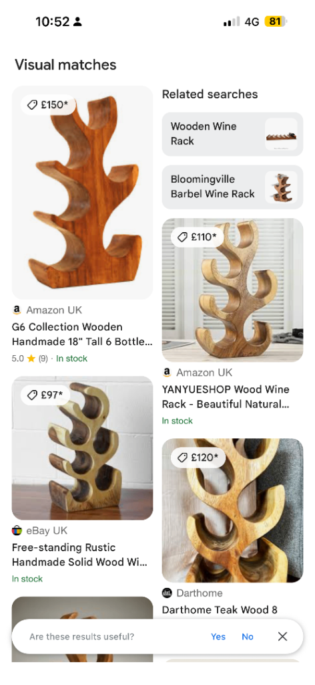Click Amazon logo beside G6 Collection listing
This screenshot has width=315, height=685.
pos(17,310)
